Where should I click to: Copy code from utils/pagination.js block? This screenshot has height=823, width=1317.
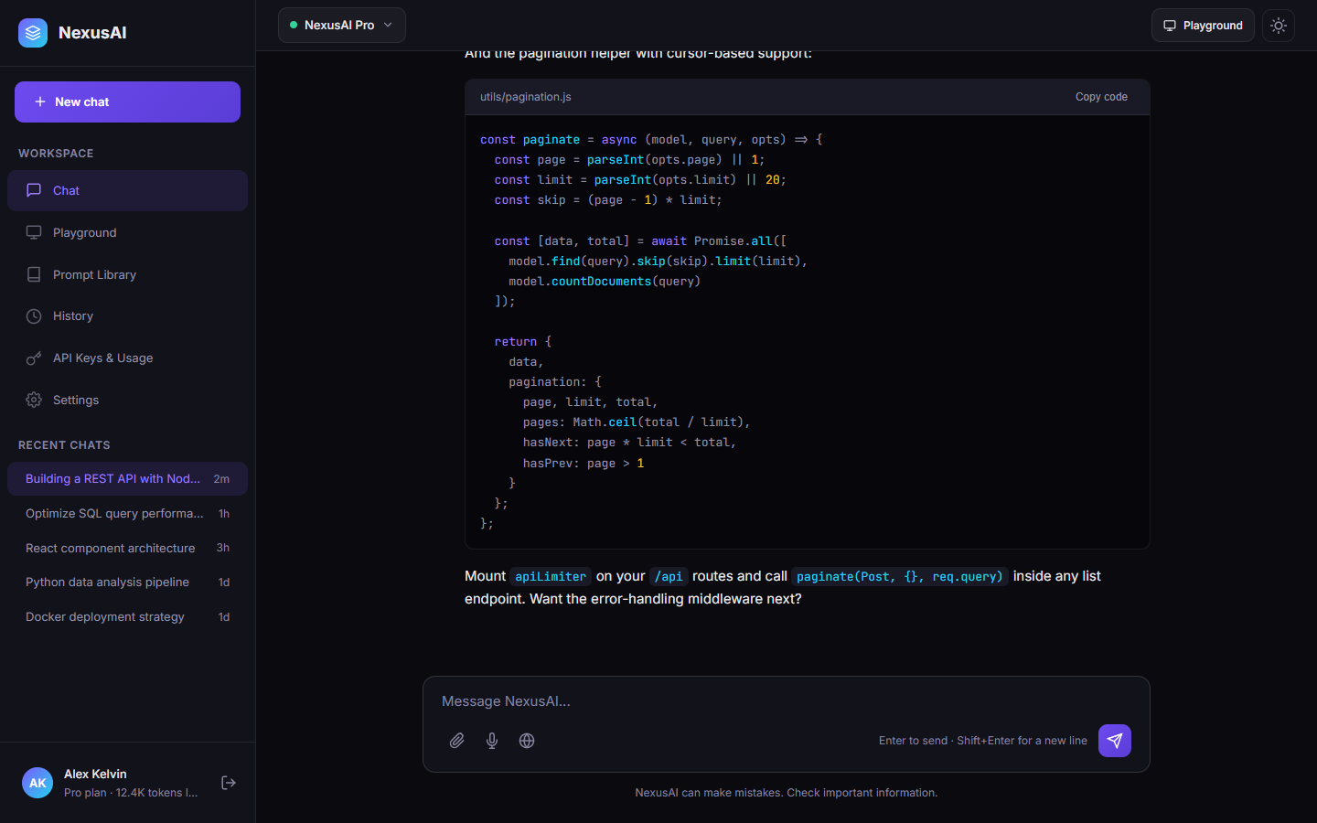(x=1101, y=97)
